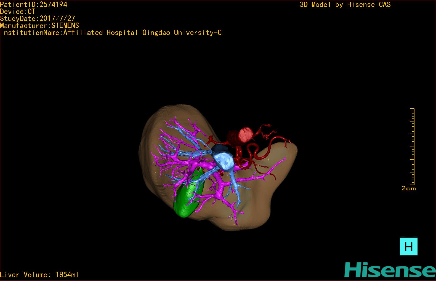Click the Hisense logo
The image size is (436, 281).
pos(390,270)
